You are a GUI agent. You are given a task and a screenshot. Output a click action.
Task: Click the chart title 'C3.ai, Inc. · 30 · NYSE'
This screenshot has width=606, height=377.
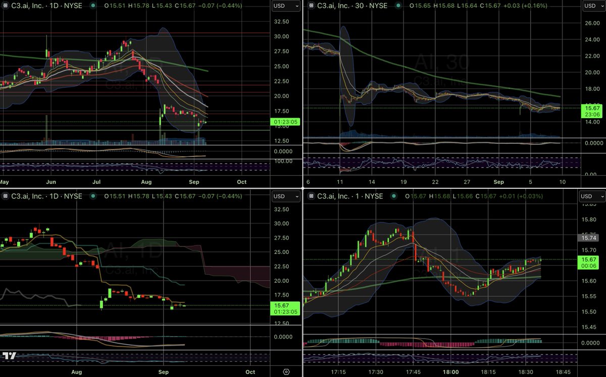pyautogui.click(x=352, y=6)
